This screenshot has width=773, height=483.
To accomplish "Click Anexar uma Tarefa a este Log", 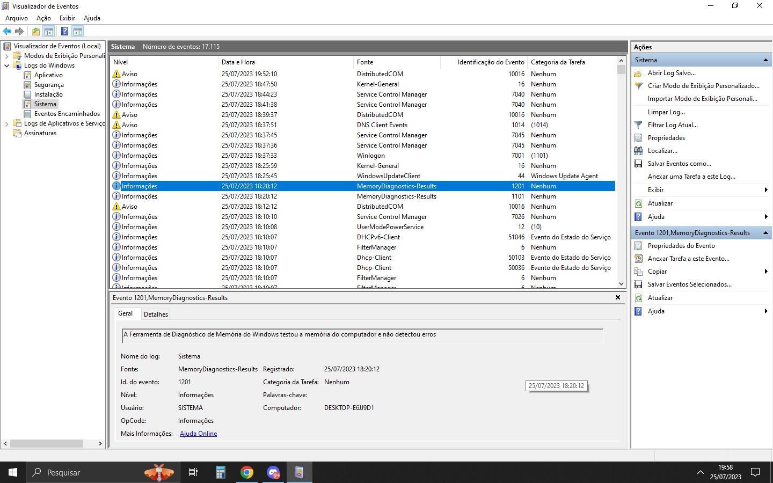I will 691,177.
